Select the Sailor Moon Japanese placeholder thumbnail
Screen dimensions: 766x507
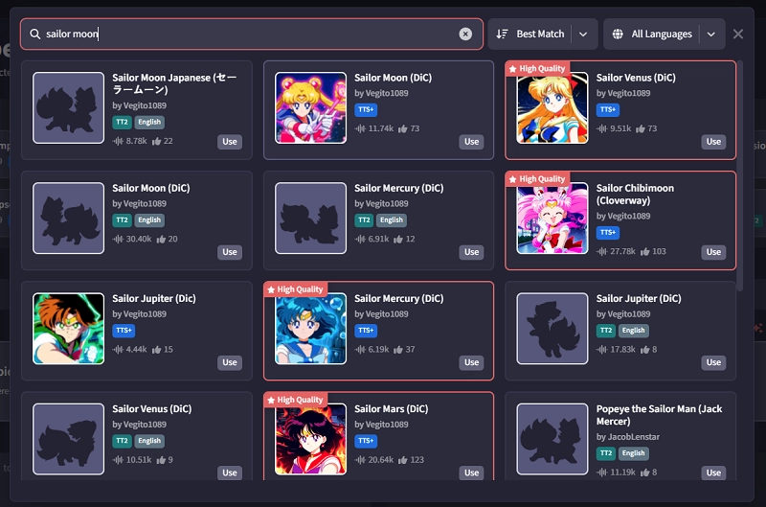(68, 108)
